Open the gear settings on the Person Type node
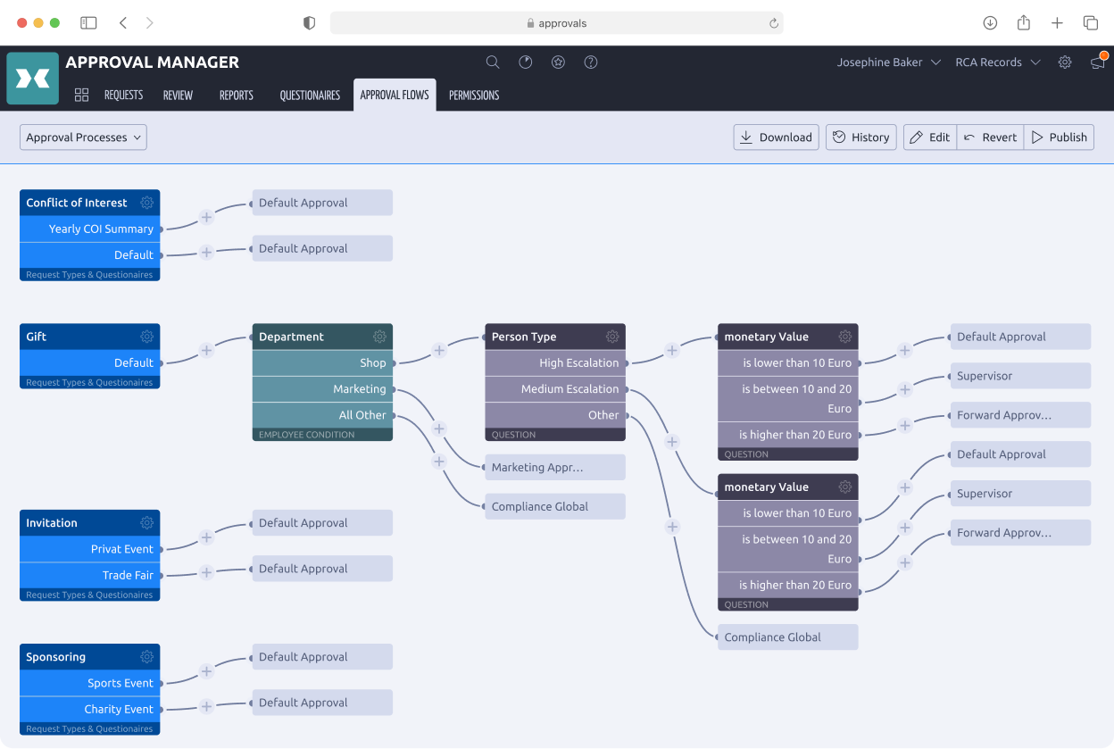The image size is (1114, 749). [x=611, y=337]
